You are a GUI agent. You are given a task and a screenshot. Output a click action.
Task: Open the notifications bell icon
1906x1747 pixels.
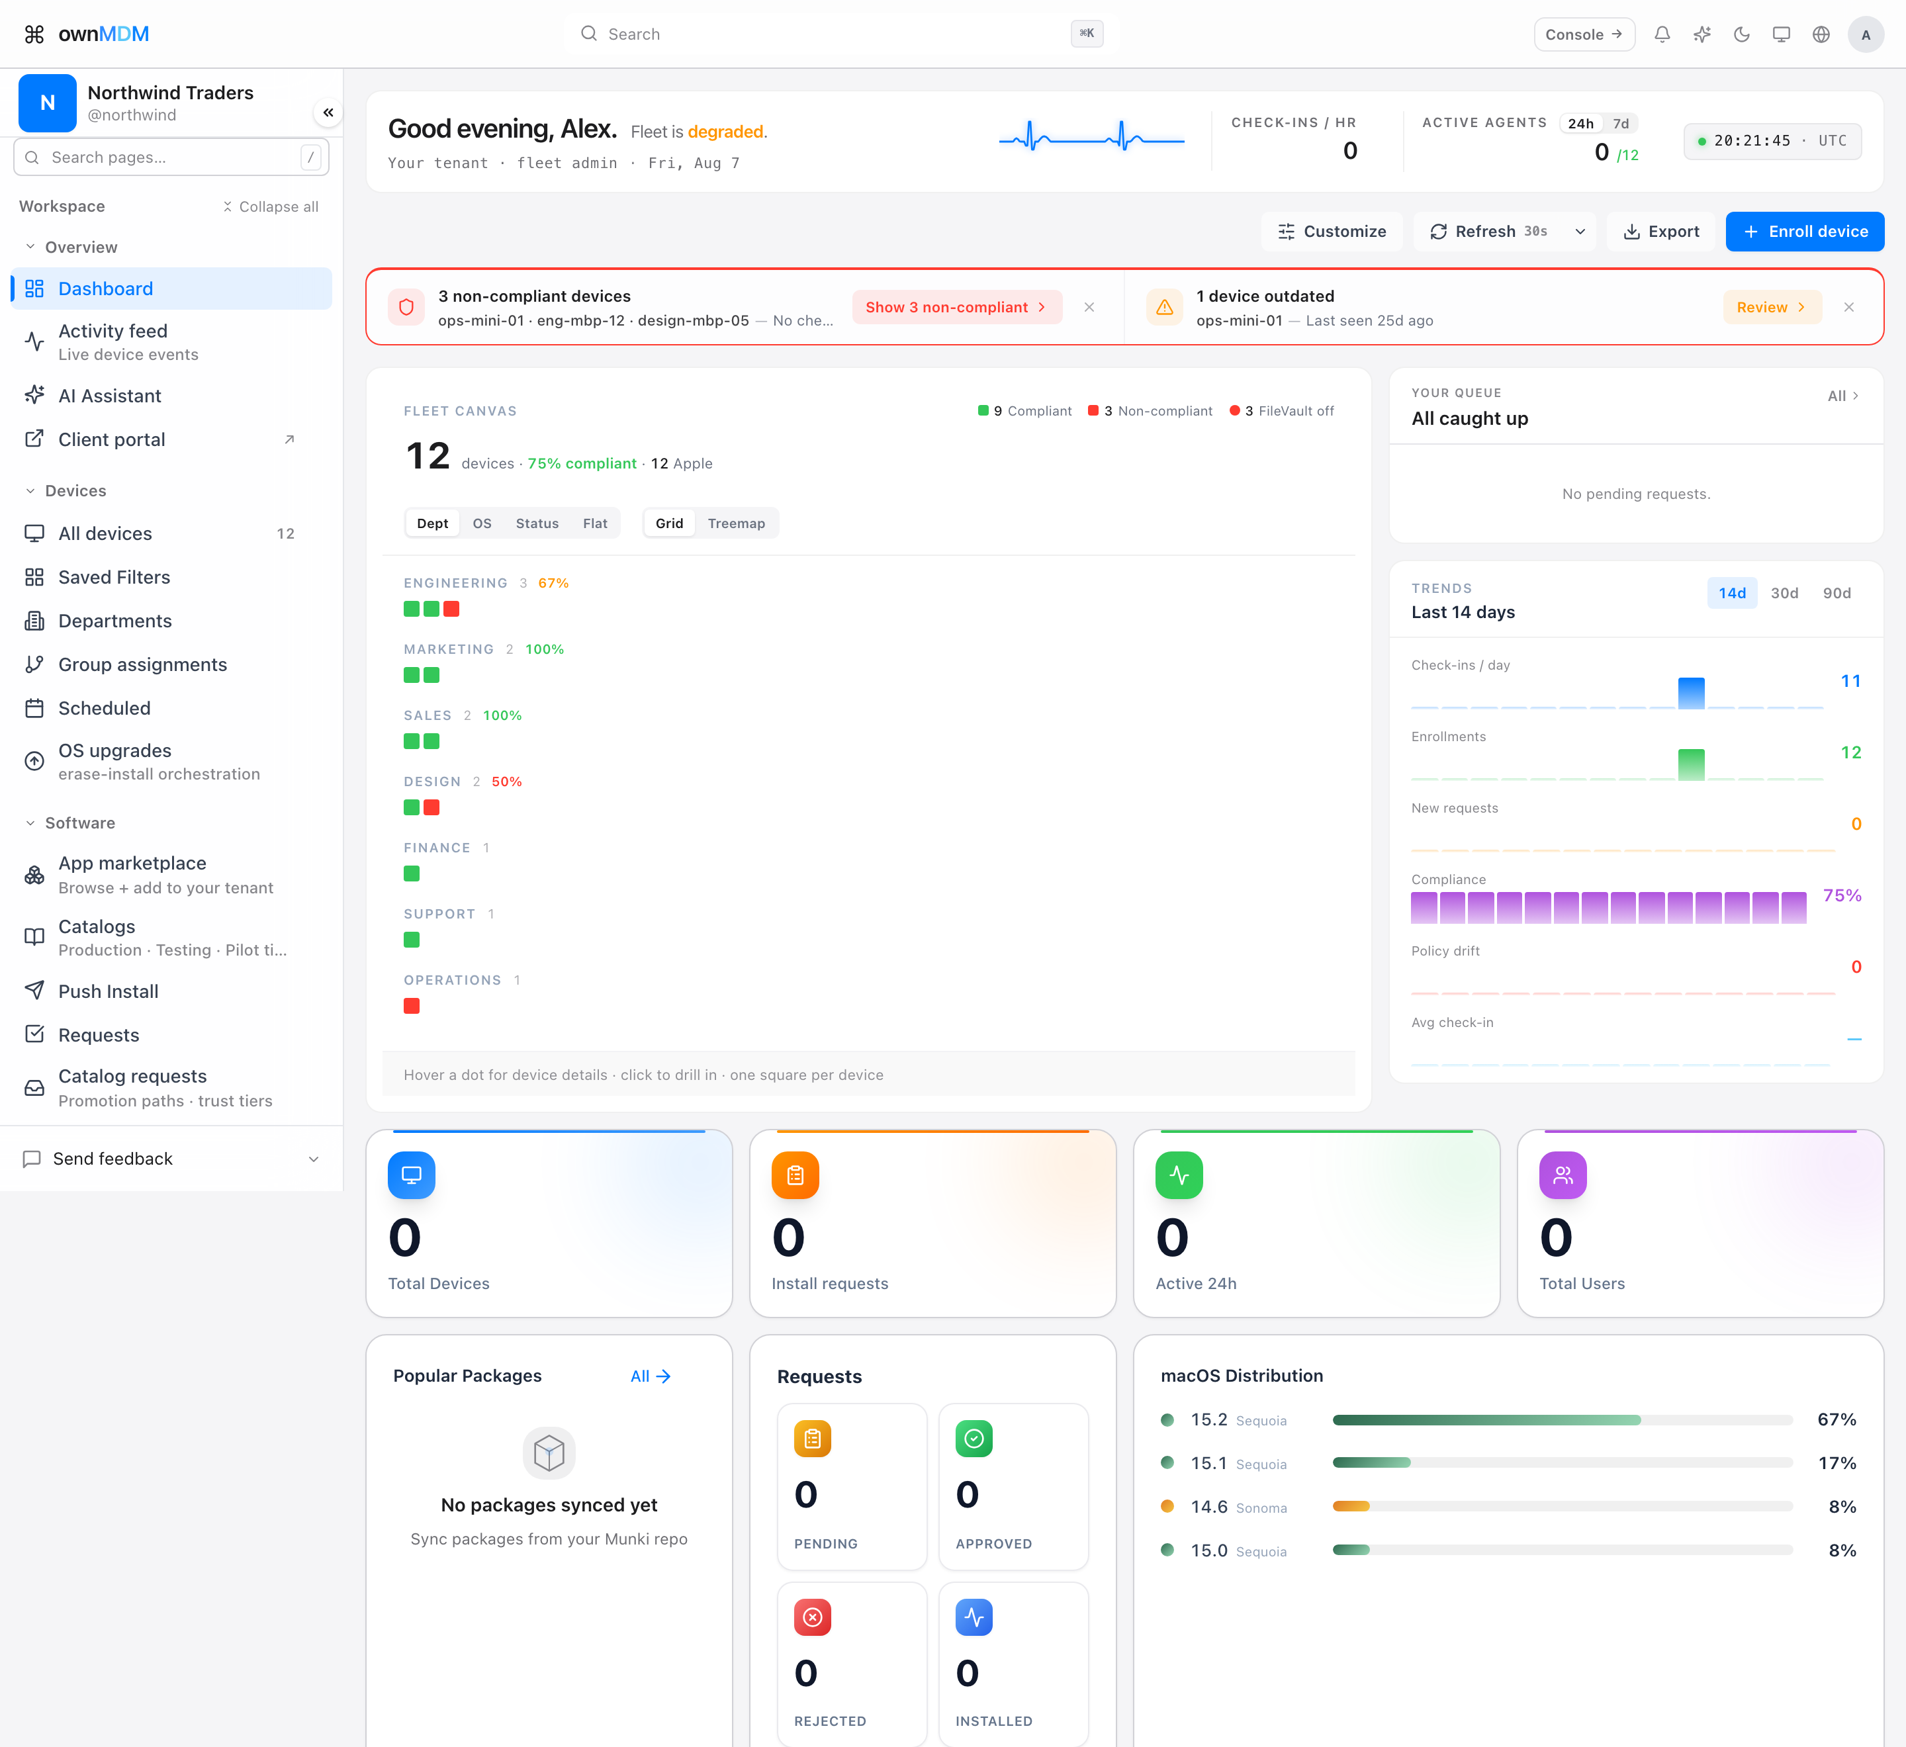click(1662, 34)
